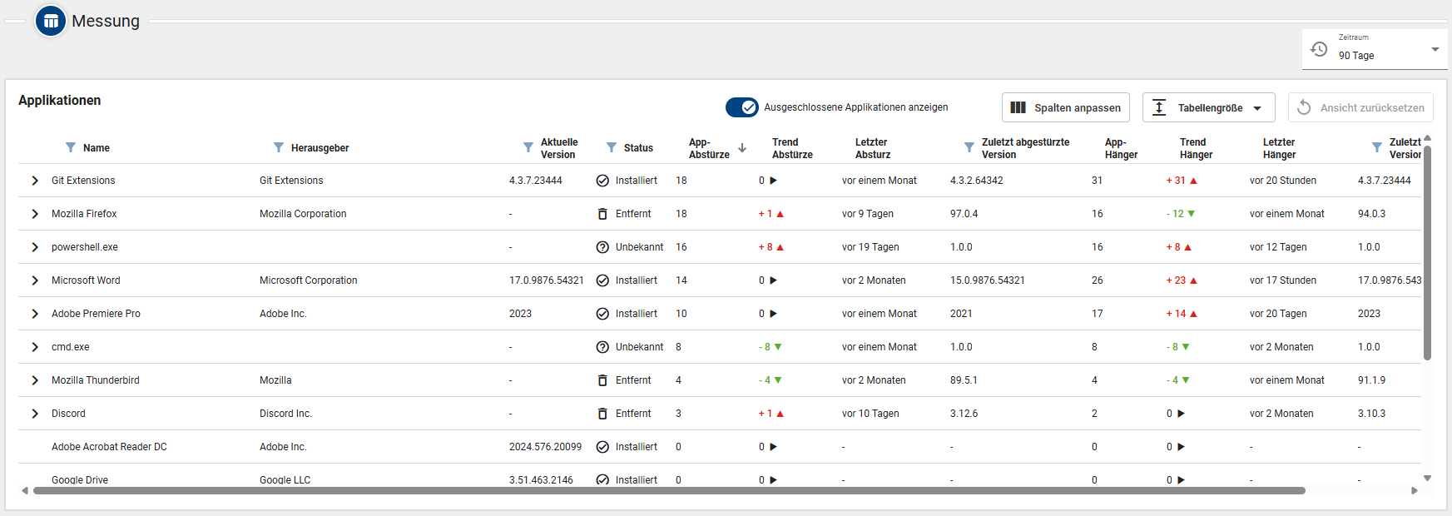Viewport: 1452px width, 516px height.
Task: Click App-Abstürze sort arrow
Action: pyautogui.click(x=742, y=148)
